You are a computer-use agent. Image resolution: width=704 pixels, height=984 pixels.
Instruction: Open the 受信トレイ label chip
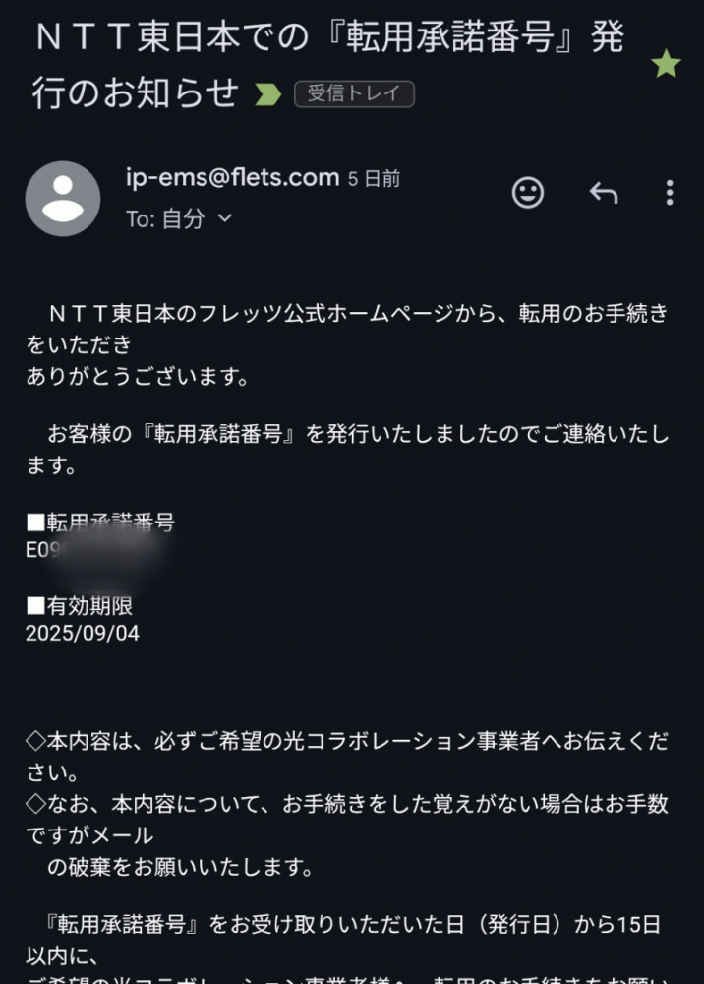[x=354, y=94]
